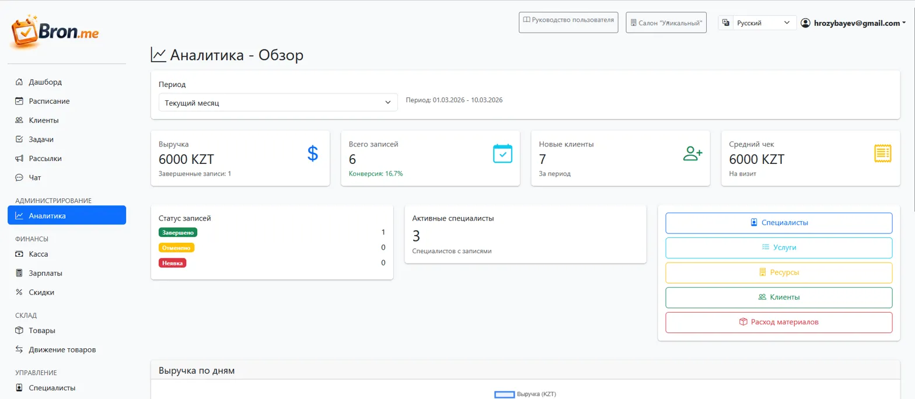Open Клиенты in the left sidebar
The height and width of the screenshot is (399, 915).
coord(43,120)
